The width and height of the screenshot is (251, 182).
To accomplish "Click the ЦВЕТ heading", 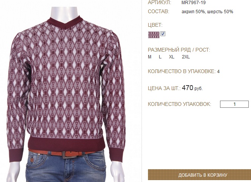I will (155, 25).
